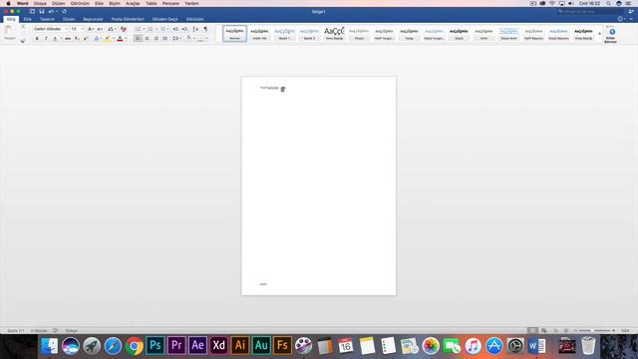Apply the Konu Başlığı title style

334,33
